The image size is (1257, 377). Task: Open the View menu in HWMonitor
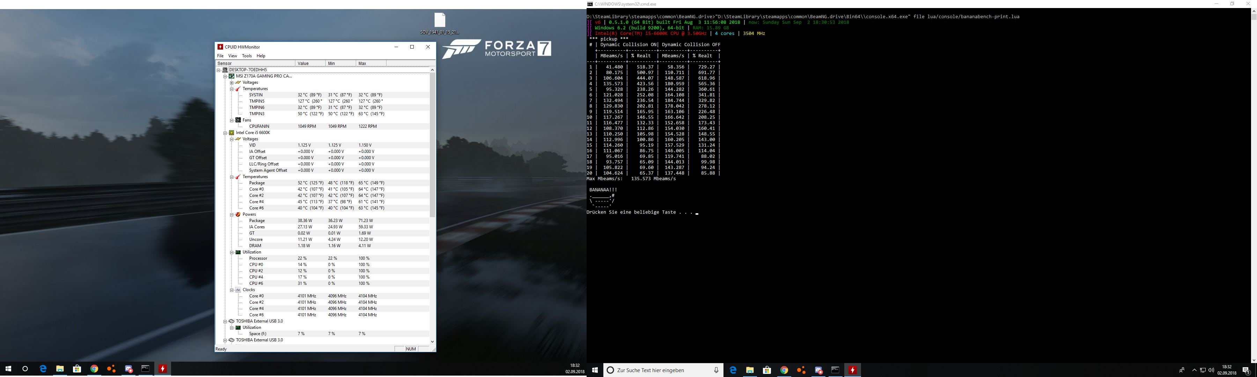(x=233, y=56)
